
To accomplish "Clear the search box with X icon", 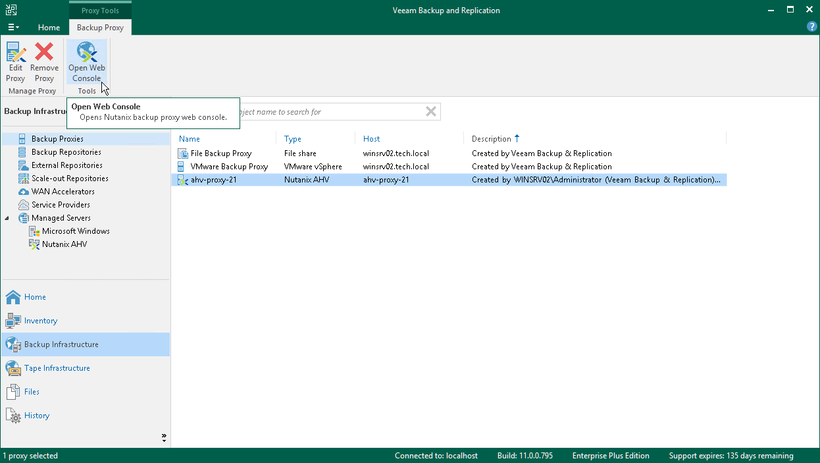I will click(x=431, y=112).
